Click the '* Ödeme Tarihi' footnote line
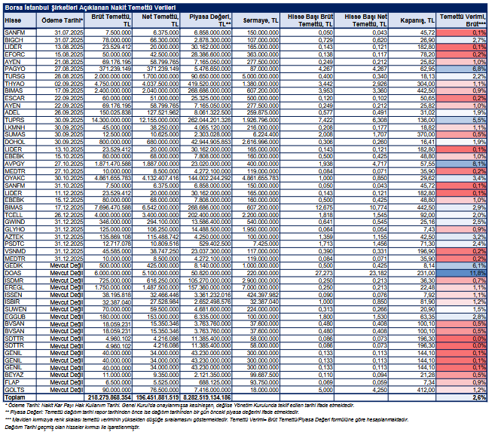This screenshot has height=432, width=498. tap(179, 406)
